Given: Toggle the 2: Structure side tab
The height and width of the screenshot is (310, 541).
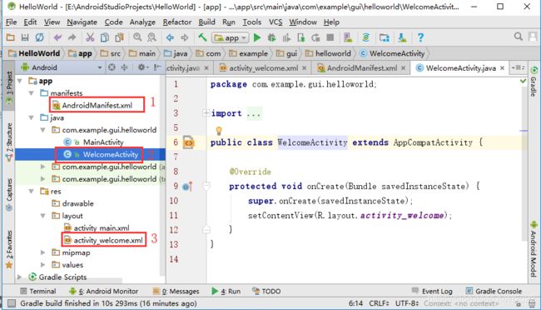Looking at the screenshot, I should (9, 142).
